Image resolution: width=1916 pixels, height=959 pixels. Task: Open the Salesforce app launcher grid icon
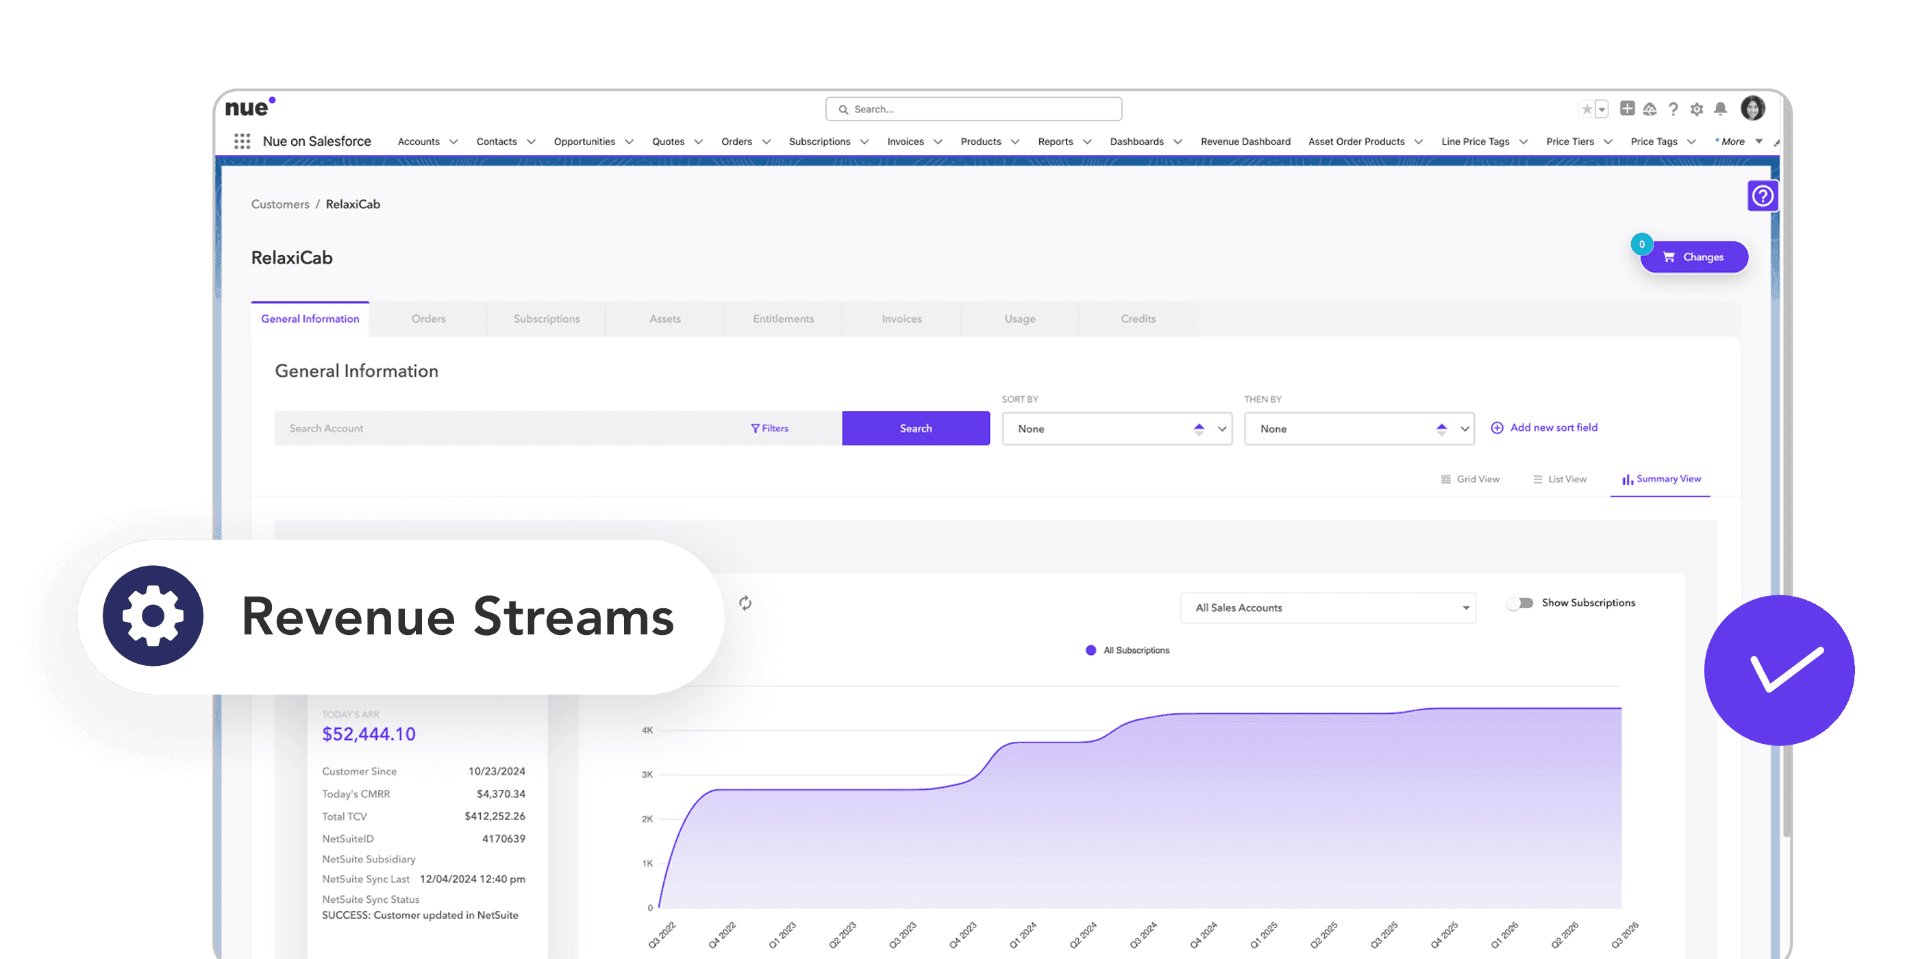coord(242,140)
